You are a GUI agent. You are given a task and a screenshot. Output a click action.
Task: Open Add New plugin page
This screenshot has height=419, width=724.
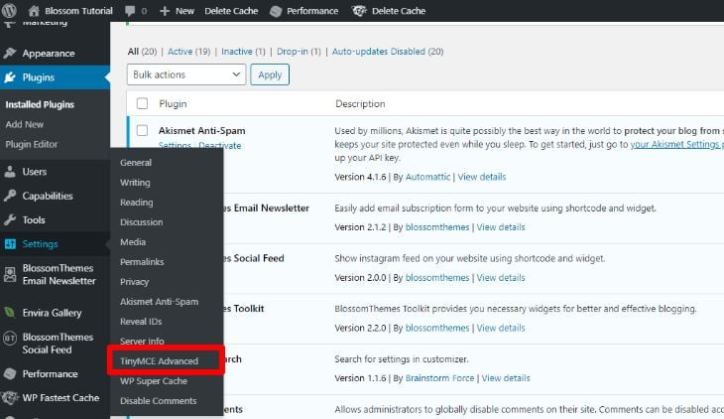(25, 124)
